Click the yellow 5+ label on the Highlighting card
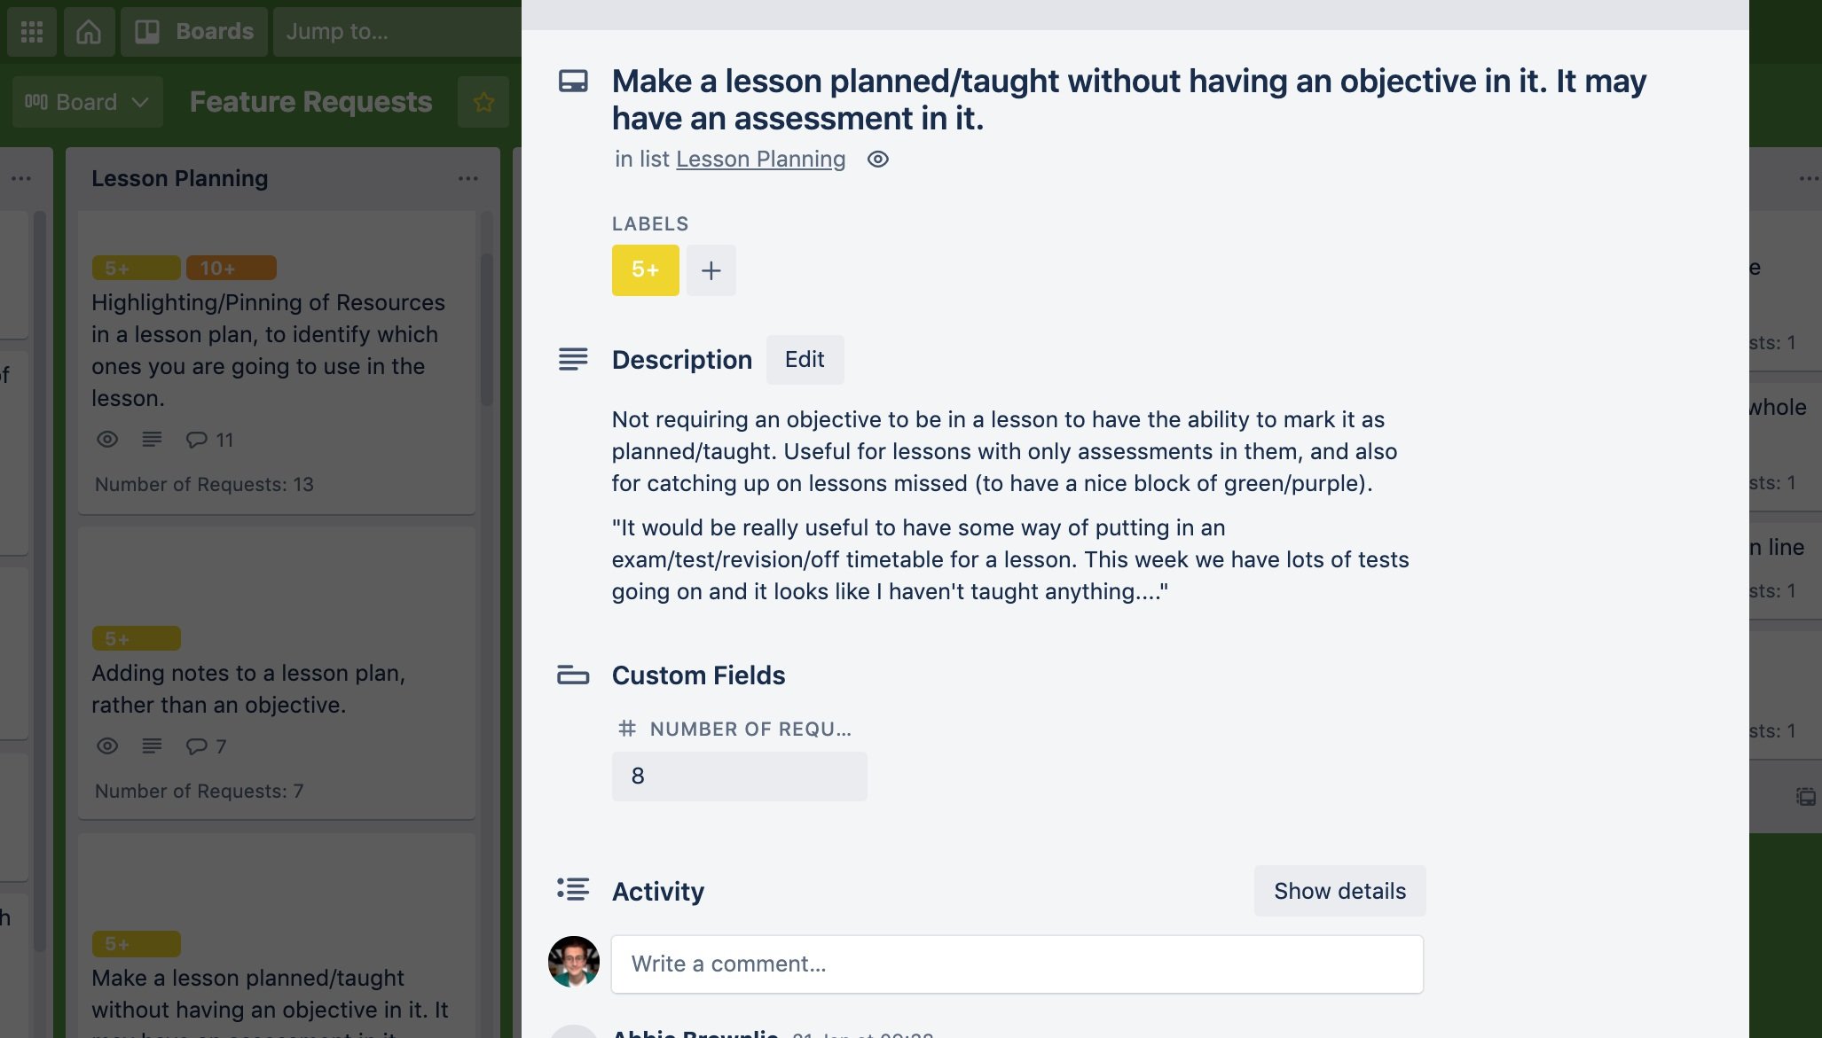Screen dimensions: 1822x1038 point(137,268)
